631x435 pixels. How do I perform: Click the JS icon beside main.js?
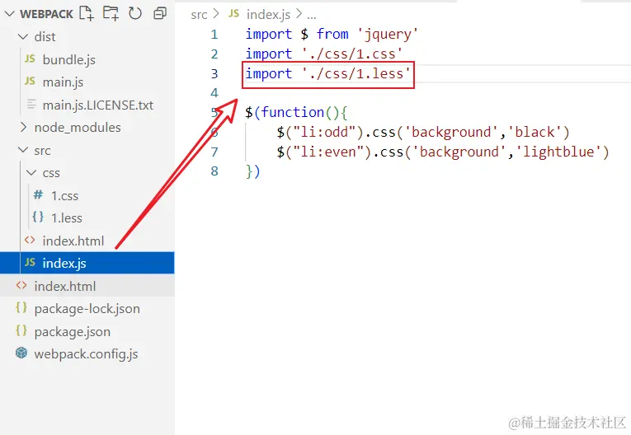click(30, 82)
